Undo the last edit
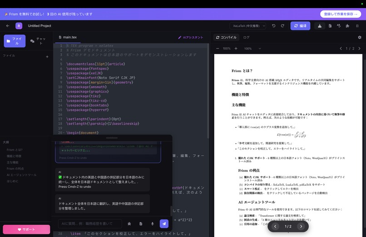Viewport: 366px width, 237px height. coord(273,26)
